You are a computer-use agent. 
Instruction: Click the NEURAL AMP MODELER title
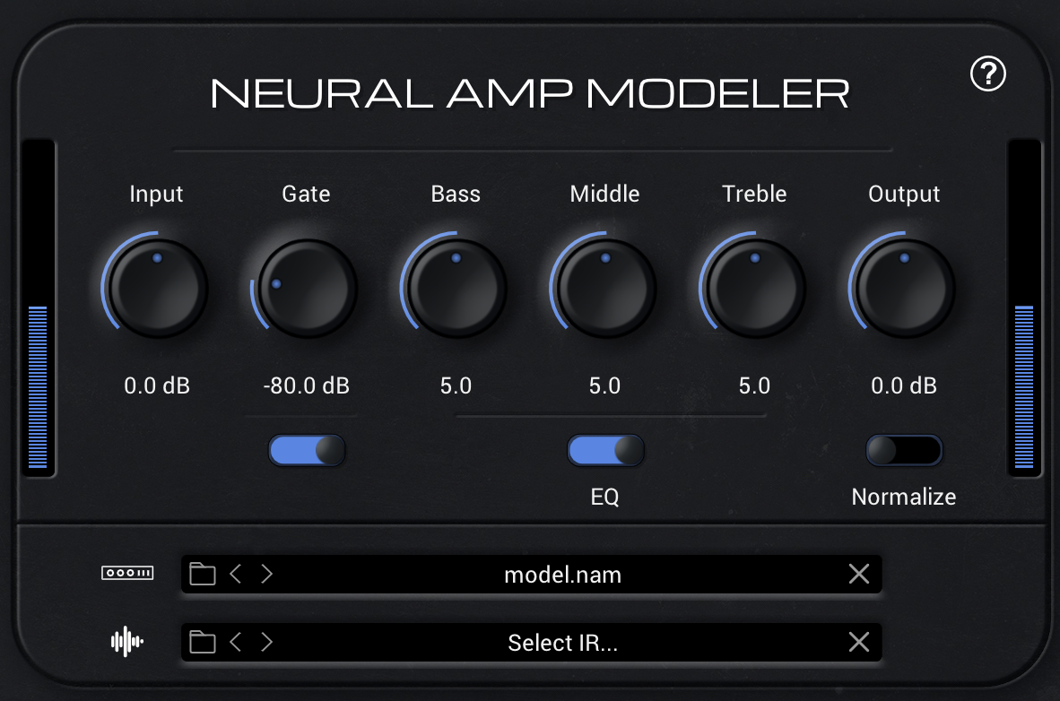click(529, 92)
